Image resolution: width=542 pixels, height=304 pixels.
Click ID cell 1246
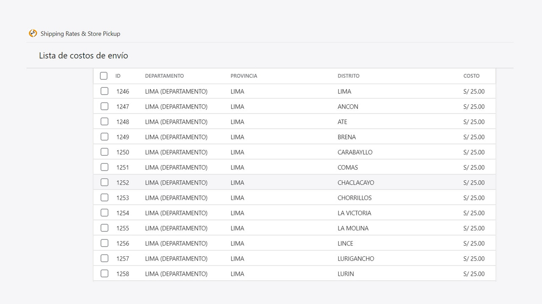point(123,92)
